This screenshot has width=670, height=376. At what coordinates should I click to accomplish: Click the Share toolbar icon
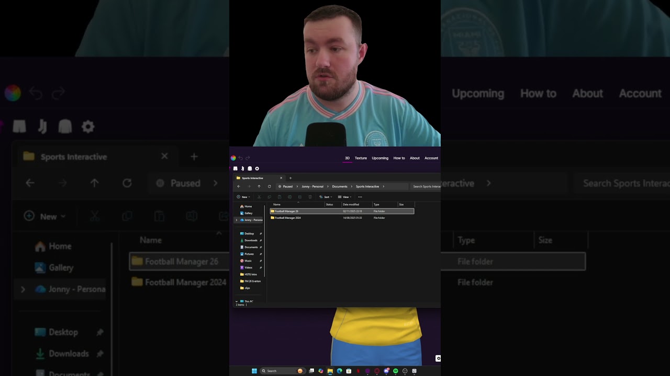299,197
